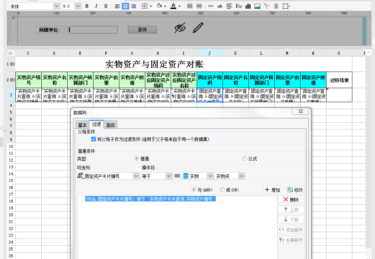The width and height of the screenshot is (375, 259).
Task: Toggle the crossed-out eye visibility icon
Action: pyautogui.click(x=180, y=28)
